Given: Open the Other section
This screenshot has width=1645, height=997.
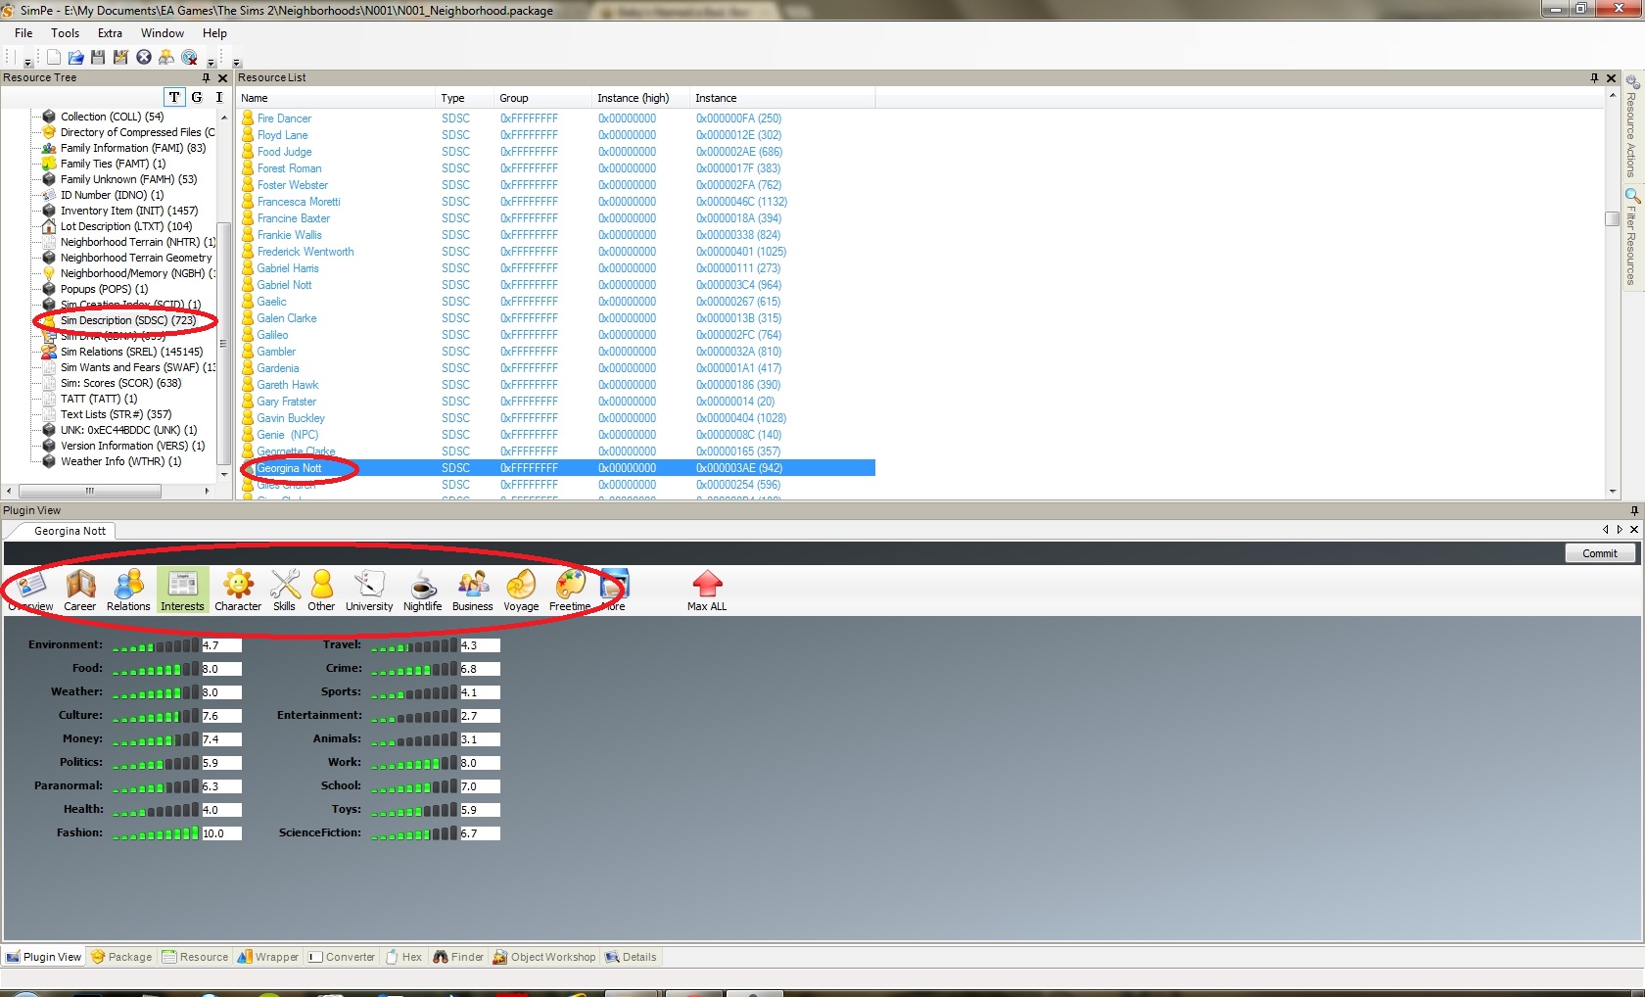Looking at the screenshot, I should point(321,592).
